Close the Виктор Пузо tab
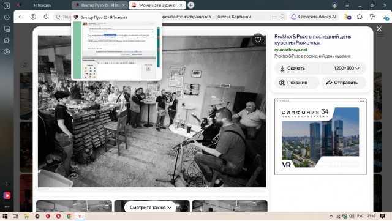This screenshot has width=392, height=221. pyautogui.click(x=124, y=6)
